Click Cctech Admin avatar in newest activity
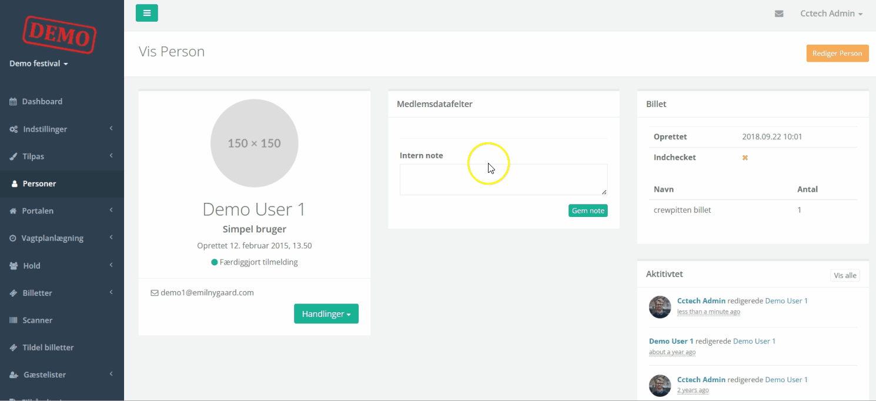The width and height of the screenshot is (876, 401). coord(660,307)
